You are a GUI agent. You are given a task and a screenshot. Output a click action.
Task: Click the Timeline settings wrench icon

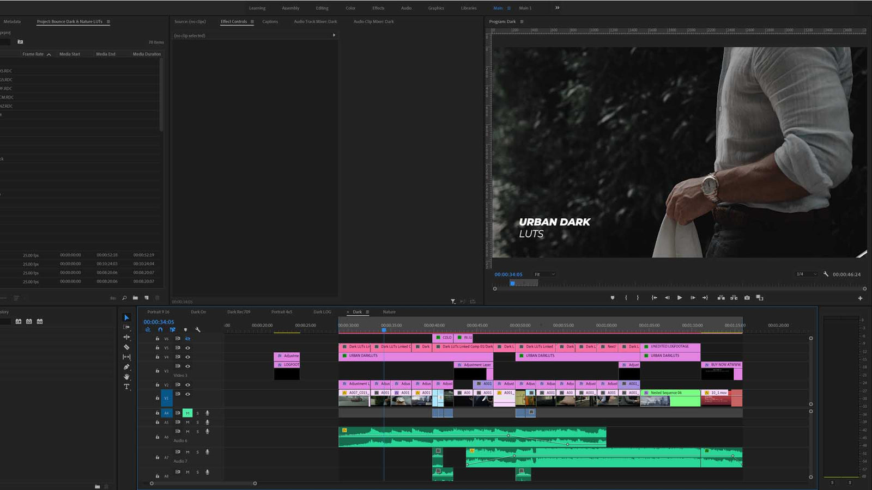click(x=198, y=330)
